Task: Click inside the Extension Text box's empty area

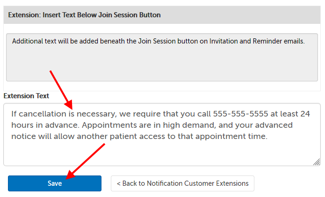Action: (x=159, y=153)
